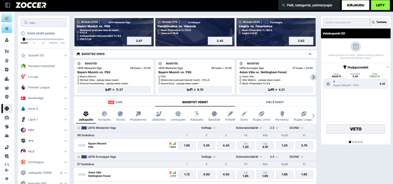Open the active sportsbook ball icon in the sidebar
Viewport: 393px width, 184px height.
[x=7, y=108]
